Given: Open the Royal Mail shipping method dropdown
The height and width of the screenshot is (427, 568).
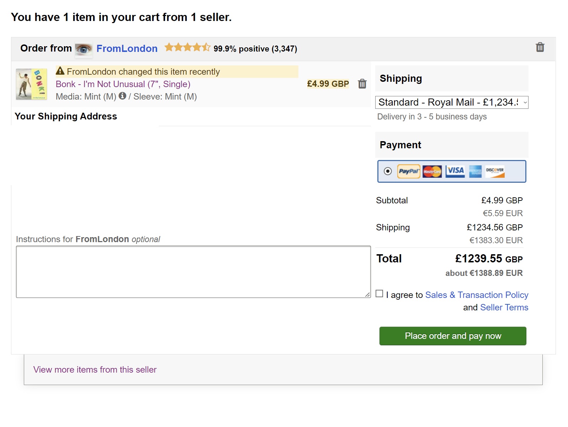Looking at the screenshot, I should (x=451, y=102).
